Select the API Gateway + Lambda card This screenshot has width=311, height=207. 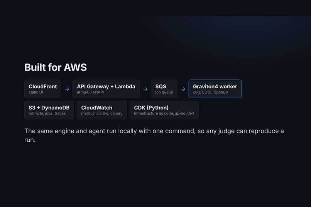pos(106,89)
